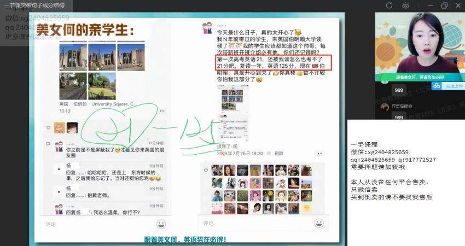The height and width of the screenshot is (246, 465).
Task: Click the yellow sun avatar in the likes grid
Action: [306, 208]
